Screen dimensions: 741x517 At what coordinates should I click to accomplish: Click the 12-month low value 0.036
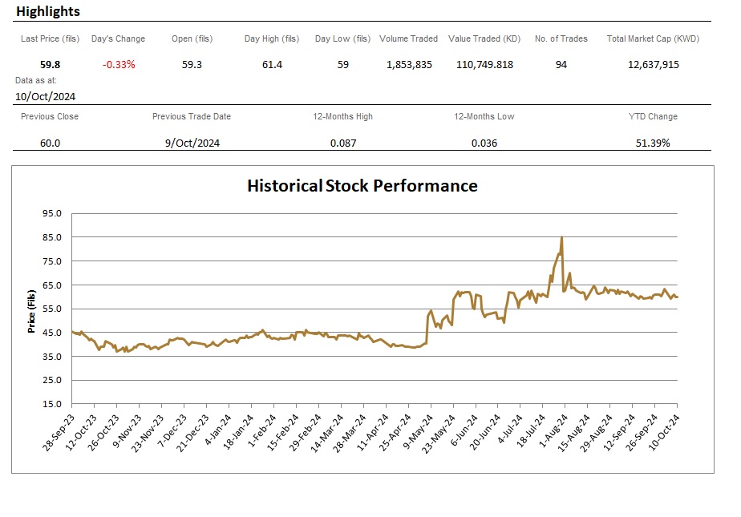point(484,143)
